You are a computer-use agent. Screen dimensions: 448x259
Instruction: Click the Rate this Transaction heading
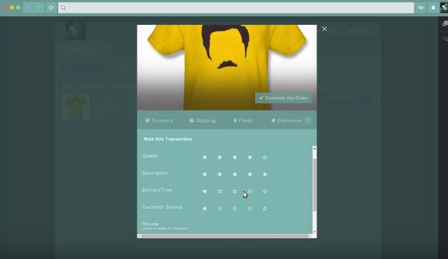tap(168, 139)
